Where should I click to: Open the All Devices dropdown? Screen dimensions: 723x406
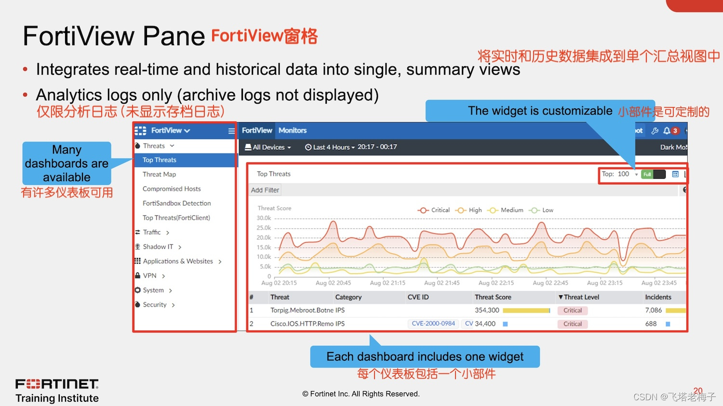pyautogui.click(x=268, y=147)
